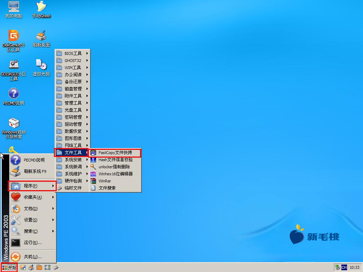Open the 密码管理 folder menu
Screen dimensions: 363x272
coord(72,117)
